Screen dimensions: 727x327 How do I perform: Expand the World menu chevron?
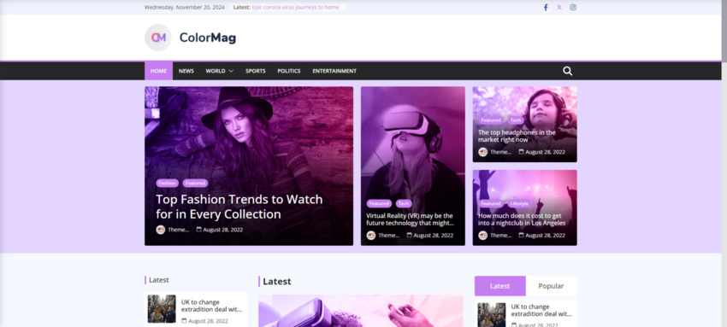pyautogui.click(x=231, y=71)
